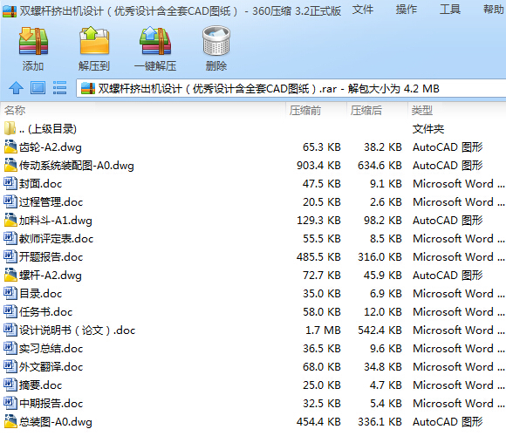This screenshot has width=506, height=436.
Task: Click the 解压到 (Extract to) folder icon
Action: [94, 41]
